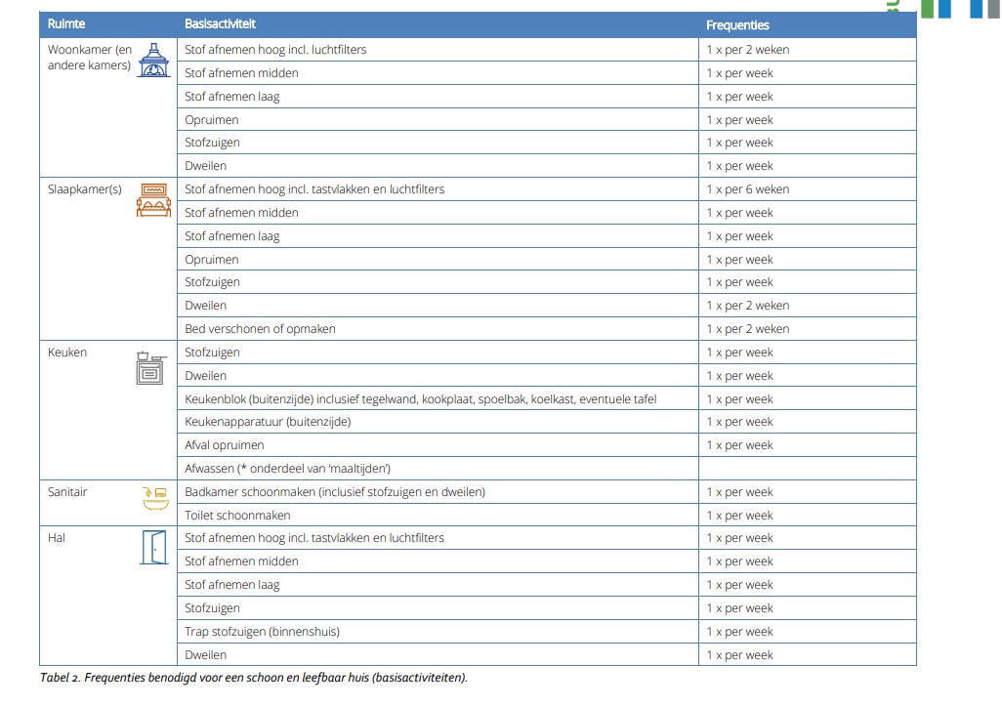The height and width of the screenshot is (706, 1002).
Task: Click the bathtub icon beside Sanitair
Action: pyautogui.click(x=154, y=499)
